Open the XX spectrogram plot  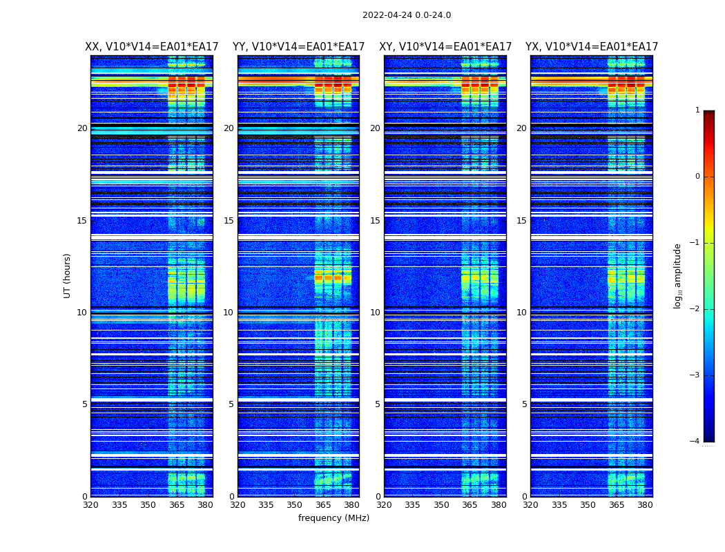pos(151,276)
